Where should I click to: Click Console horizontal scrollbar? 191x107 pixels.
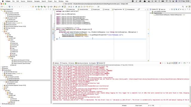click(x=101, y=104)
